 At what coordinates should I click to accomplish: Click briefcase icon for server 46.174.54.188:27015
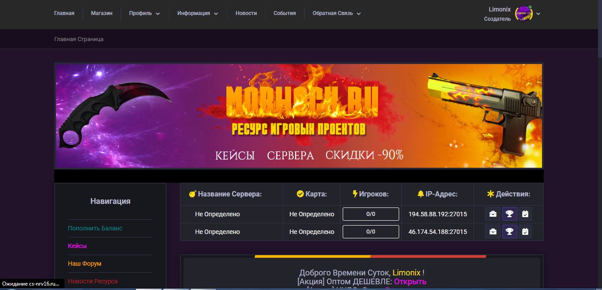(x=493, y=232)
